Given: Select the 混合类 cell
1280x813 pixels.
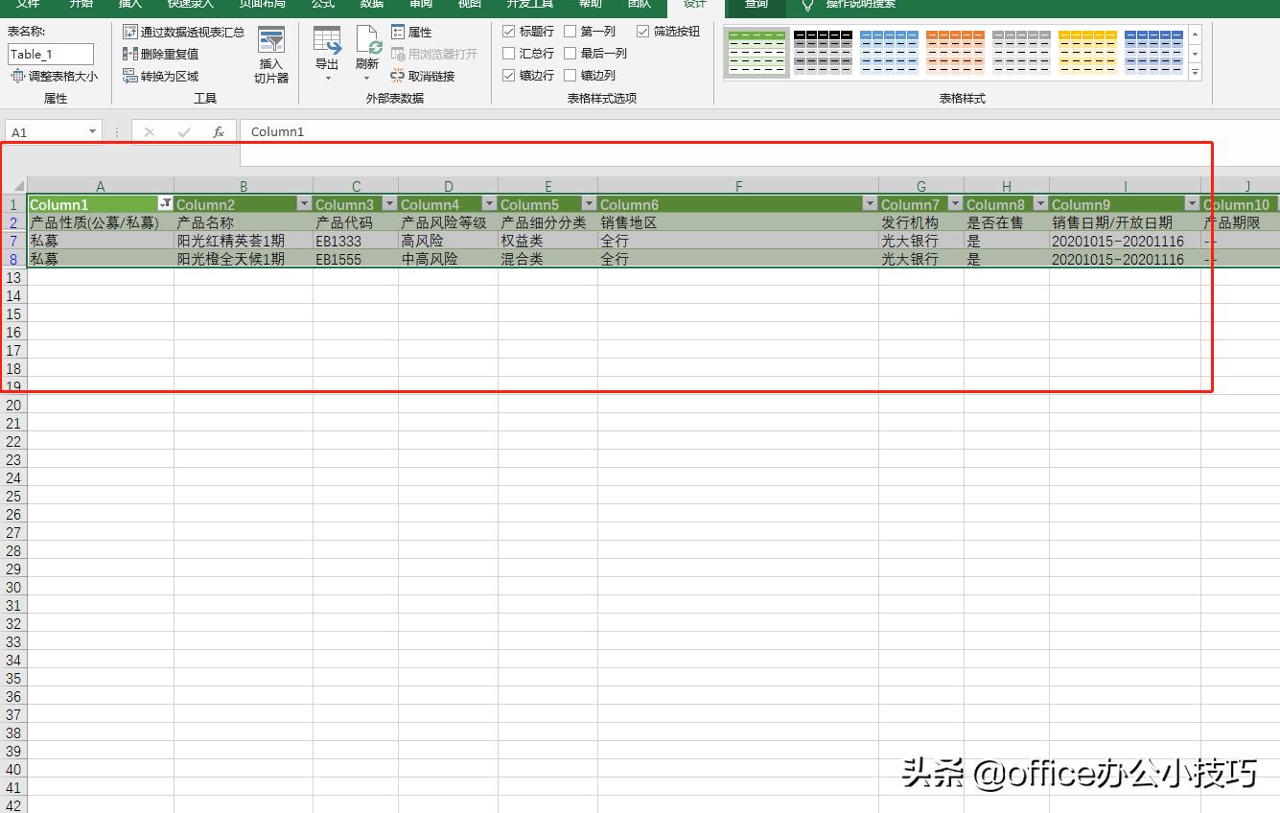Looking at the screenshot, I should coord(547,259).
